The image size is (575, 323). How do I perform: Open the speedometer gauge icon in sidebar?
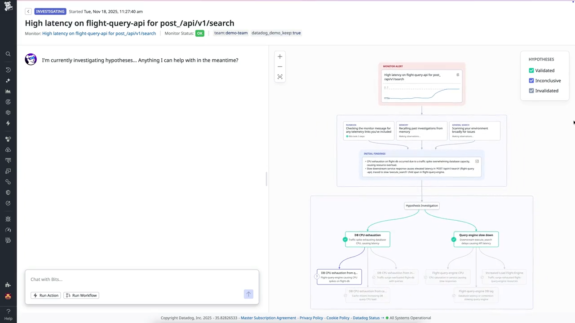point(8,230)
